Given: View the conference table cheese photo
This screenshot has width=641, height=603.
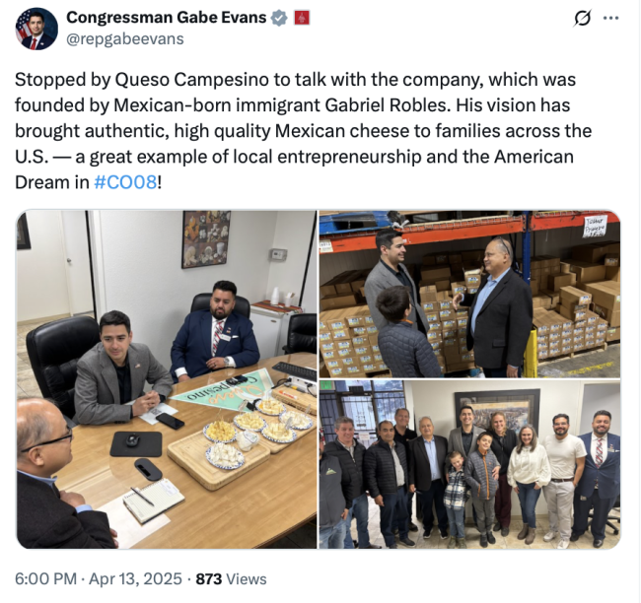Looking at the screenshot, I should coord(167,379).
